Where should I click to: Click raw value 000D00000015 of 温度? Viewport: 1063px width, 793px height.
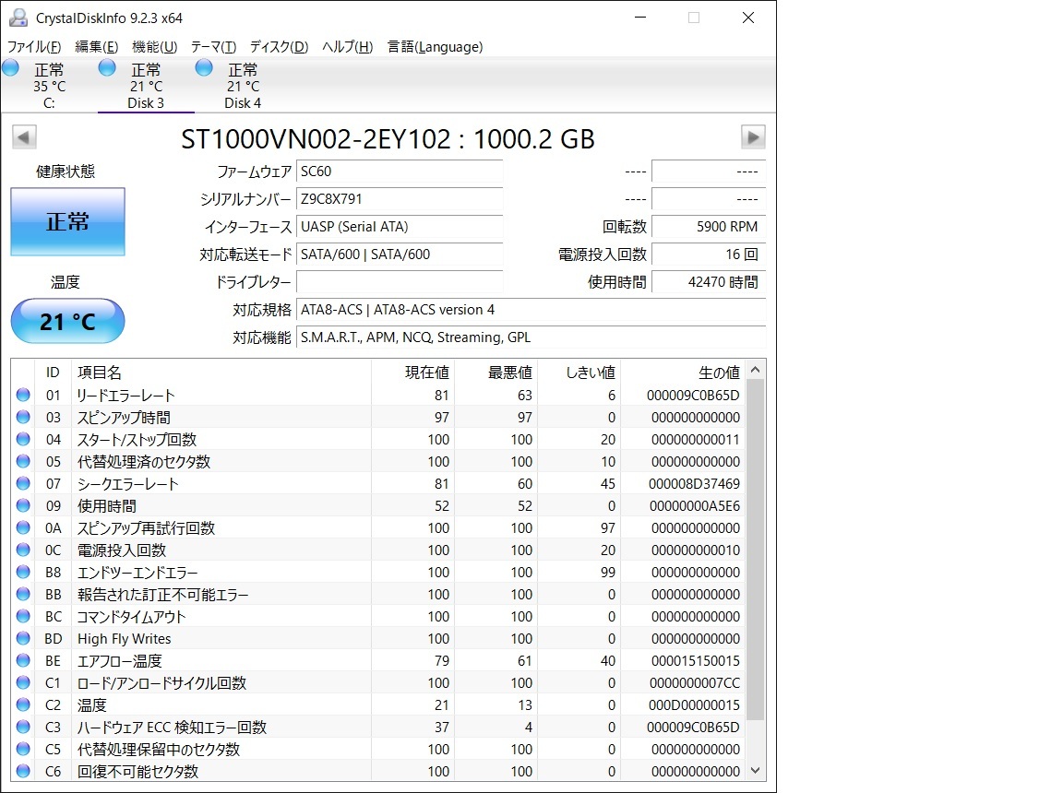(x=694, y=705)
